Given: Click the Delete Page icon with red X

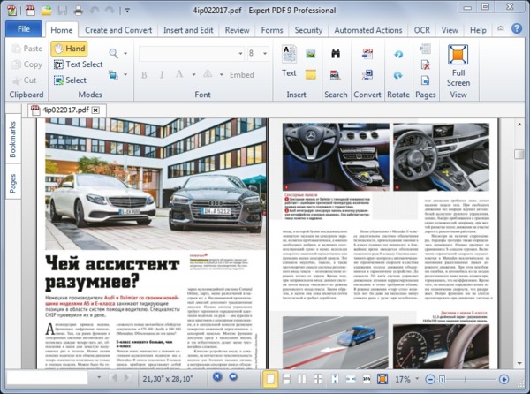Looking at the screenshot, I should 425,64.
